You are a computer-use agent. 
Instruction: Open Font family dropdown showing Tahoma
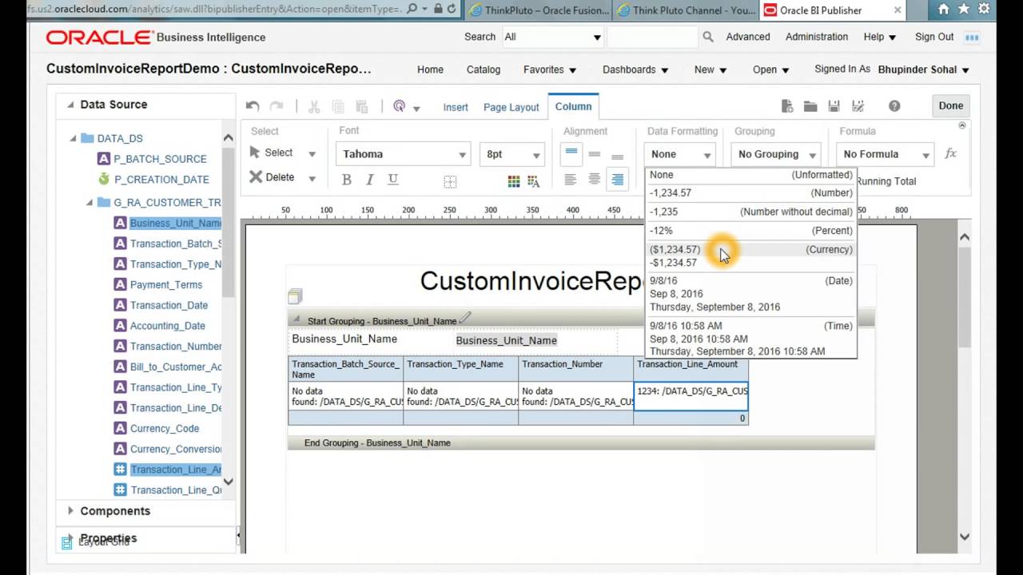pyautogui.click(x=404, y=154)
